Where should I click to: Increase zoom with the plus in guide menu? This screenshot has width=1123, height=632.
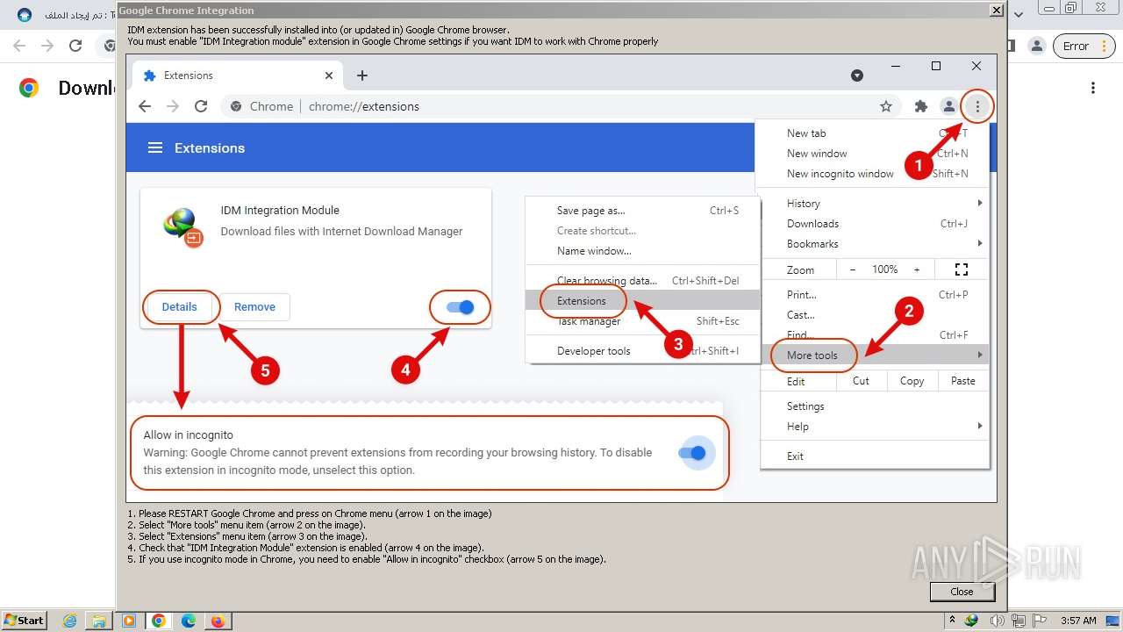917,269
